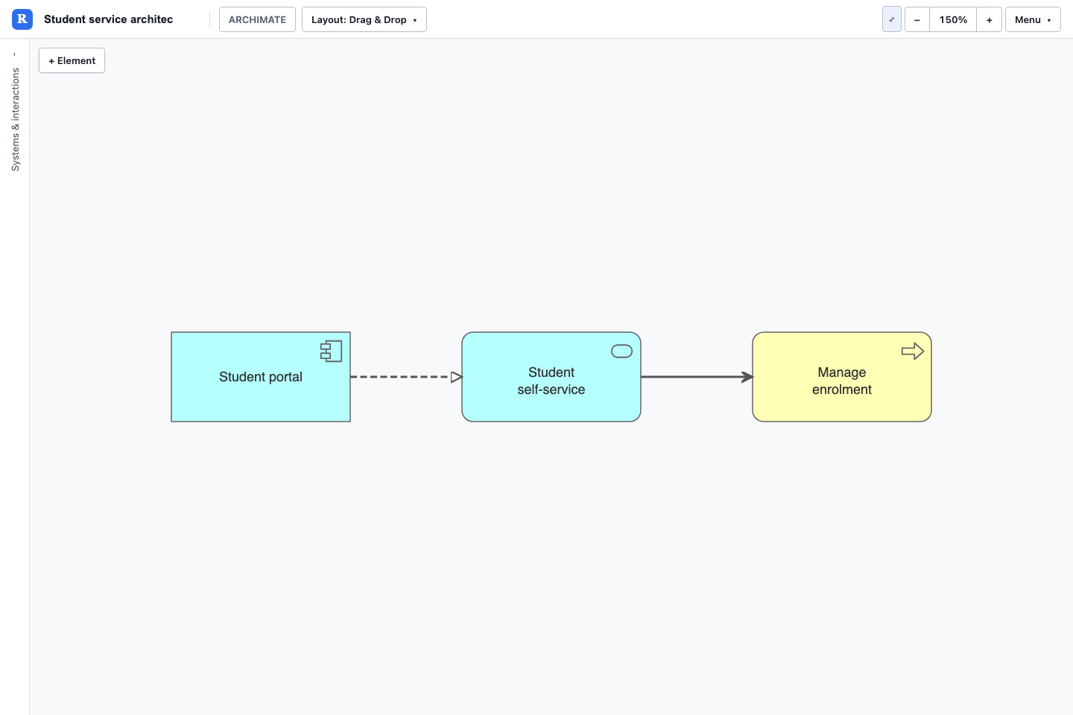Open the Layout: Drag & Drop dropdown
The image size is (1073, 715).
pyautogui.click(x=364, y=19)
